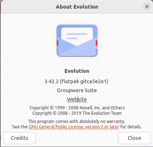
Task: Dismiss the dialog with the title bar X
Action: (x=147, y=6)
